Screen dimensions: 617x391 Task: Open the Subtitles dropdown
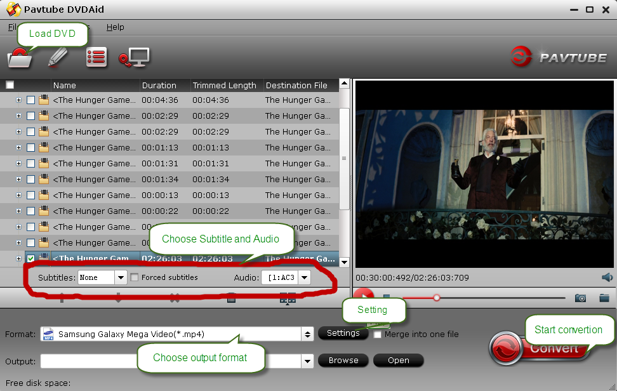[121, 277]
